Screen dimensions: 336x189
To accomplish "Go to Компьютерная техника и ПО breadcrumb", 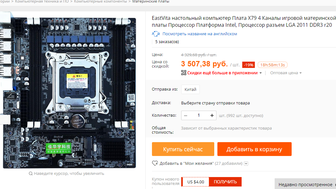I will 42,2.
